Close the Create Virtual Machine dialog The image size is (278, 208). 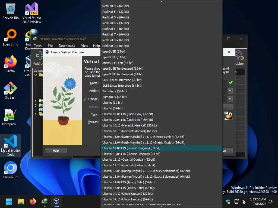(229, 52)
